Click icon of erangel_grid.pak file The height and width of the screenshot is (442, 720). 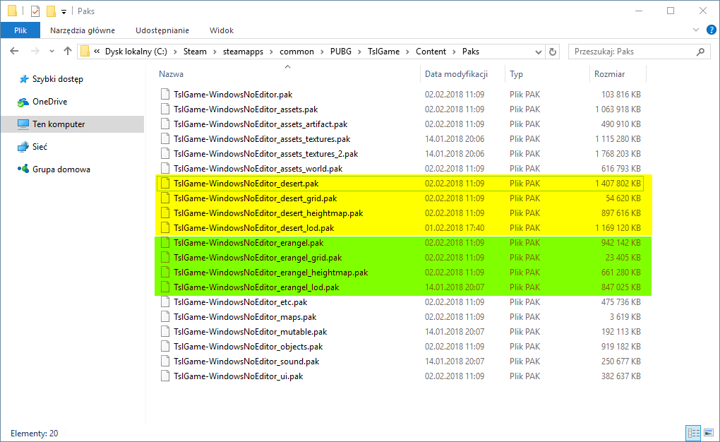[x=165, y=257]
